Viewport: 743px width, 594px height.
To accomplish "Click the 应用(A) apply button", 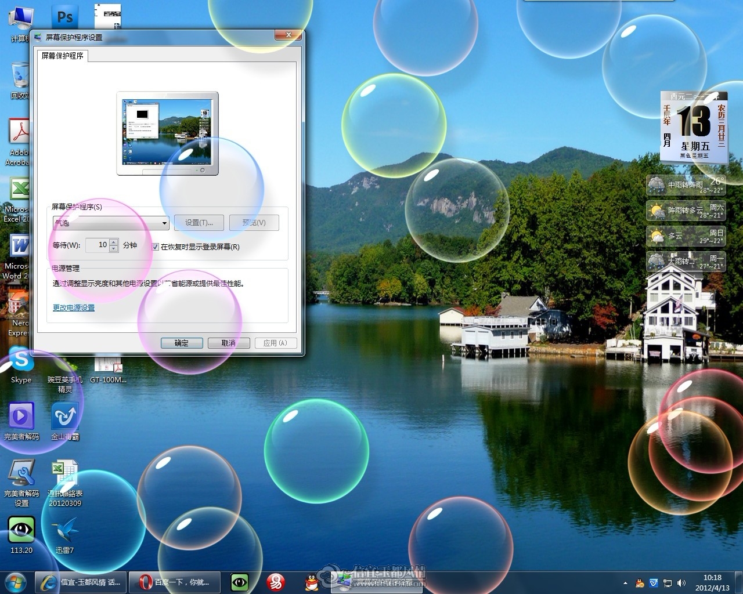I will pyautogui.click(x=276, y=343).
